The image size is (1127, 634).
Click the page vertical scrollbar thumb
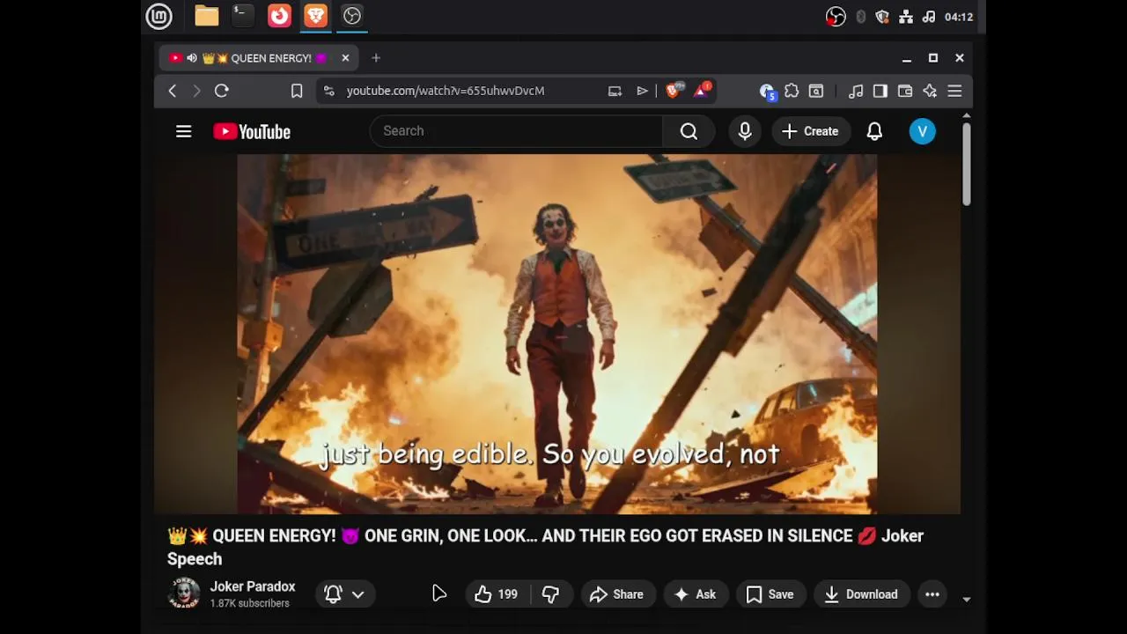pyautogui.click(x=966, y=164)
